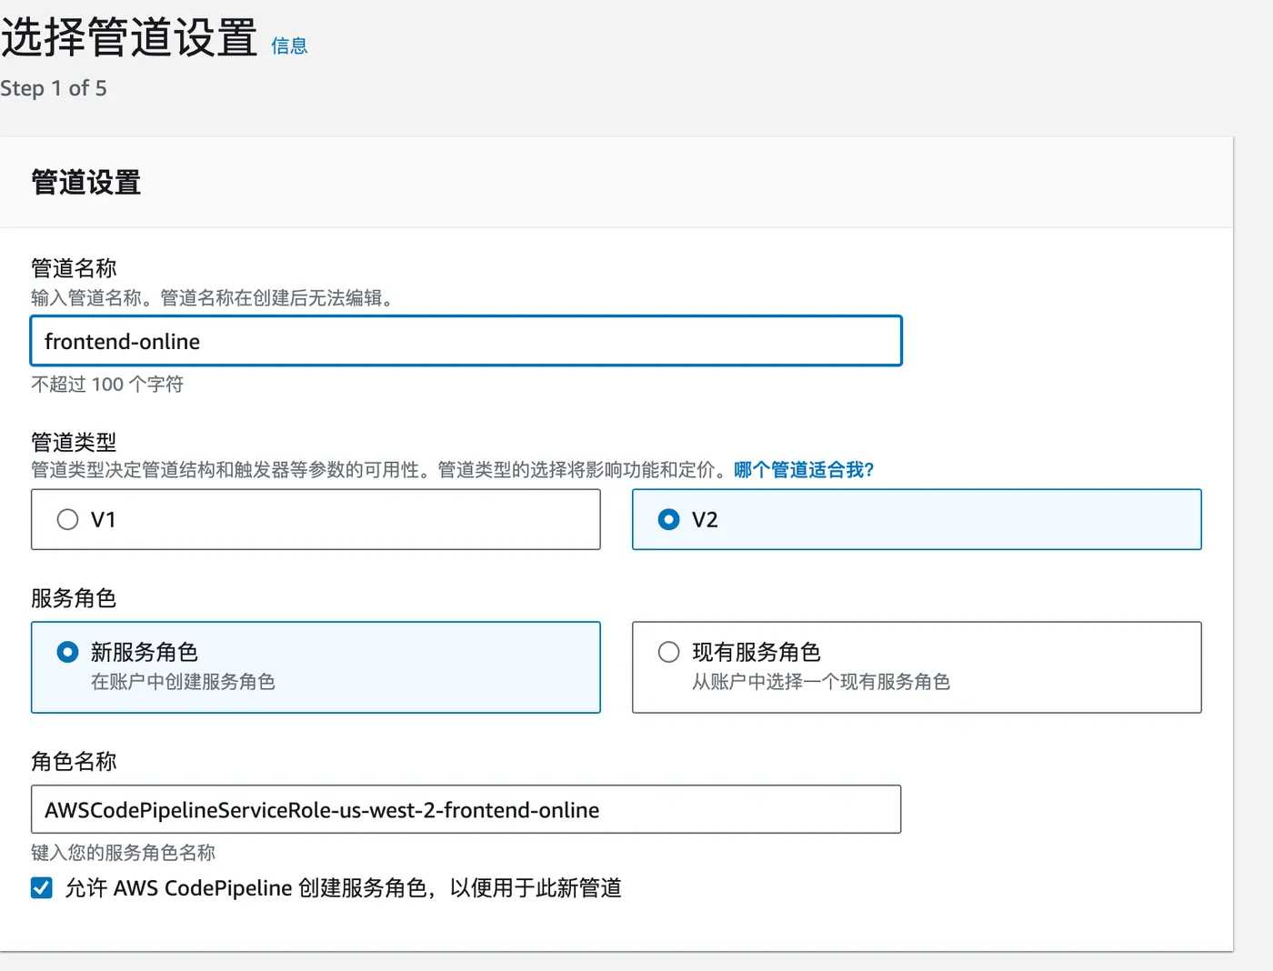
Task: Click the 管道名称 field label
Action: click(74, 268)
